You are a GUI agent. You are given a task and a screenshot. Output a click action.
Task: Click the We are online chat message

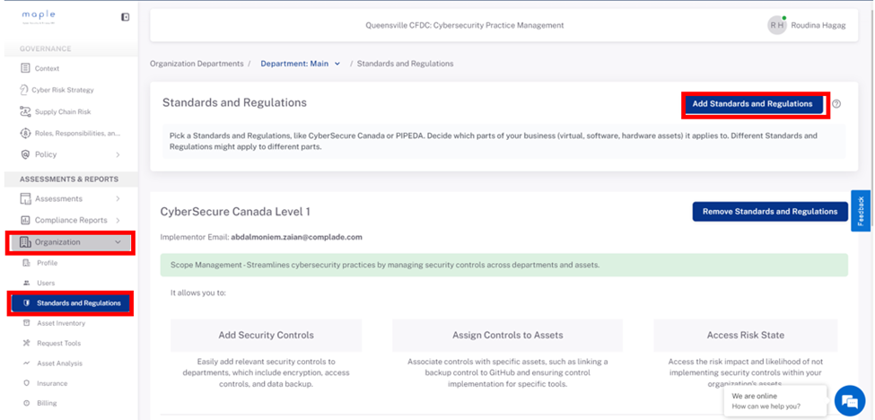click(774, 401)
